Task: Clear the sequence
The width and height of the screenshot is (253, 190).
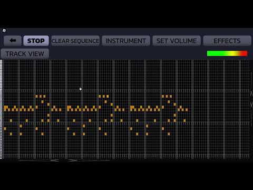Action: pyautogui.click(x=75, y=41)
